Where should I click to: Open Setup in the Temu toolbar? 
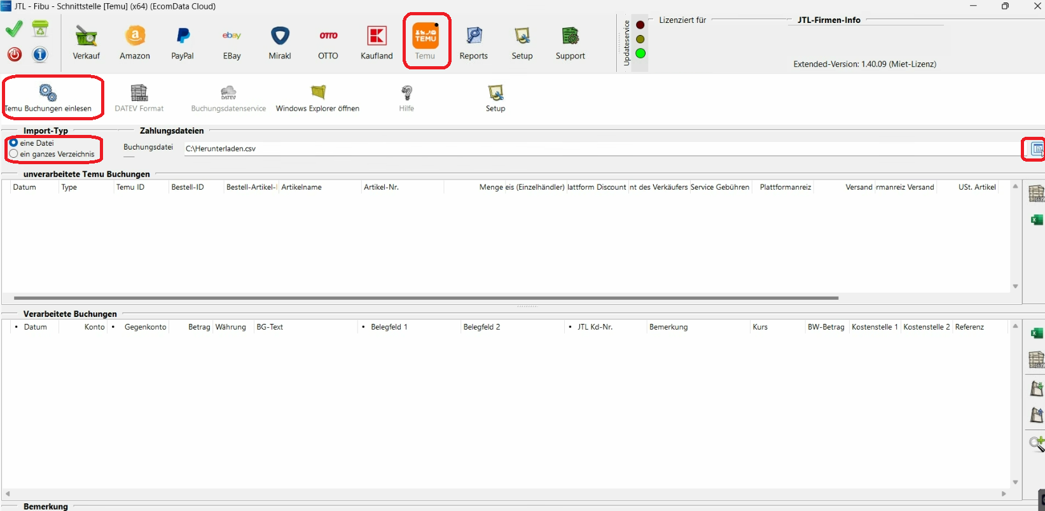coord(495,99)
